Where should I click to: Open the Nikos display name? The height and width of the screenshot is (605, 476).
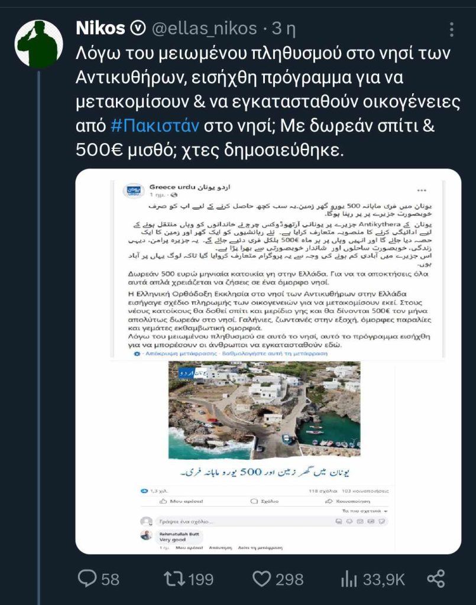tap(101, 28)
